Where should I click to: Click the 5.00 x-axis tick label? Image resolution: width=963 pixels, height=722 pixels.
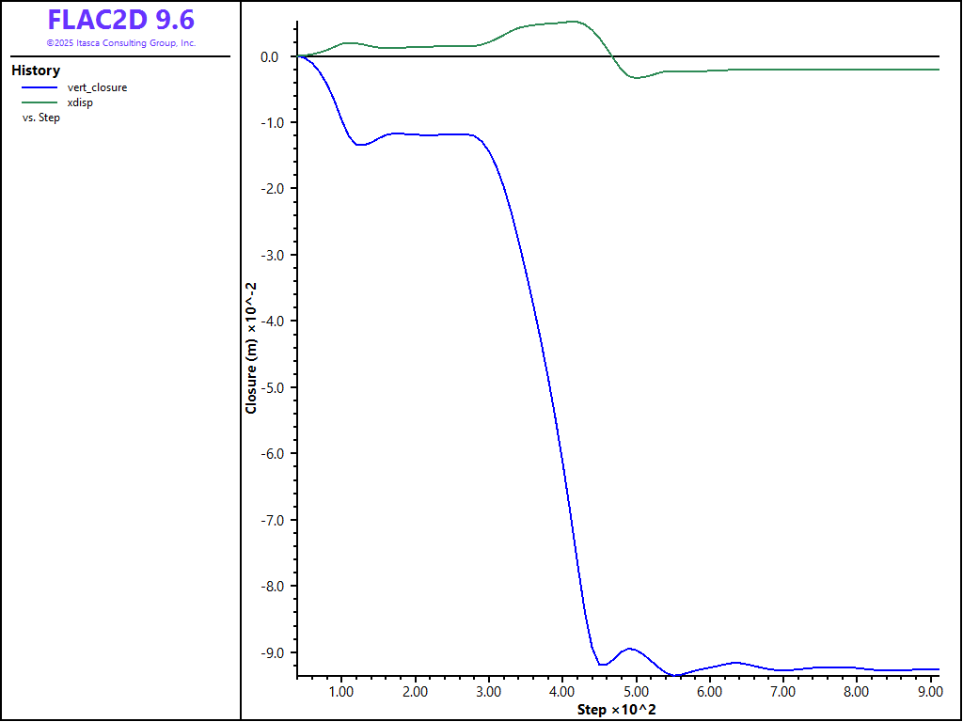click(636, 691)
